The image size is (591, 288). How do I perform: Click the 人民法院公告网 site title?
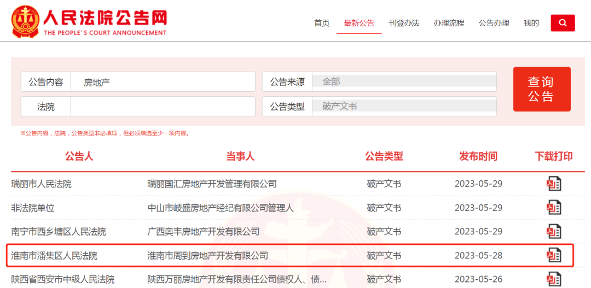[105, 17]
